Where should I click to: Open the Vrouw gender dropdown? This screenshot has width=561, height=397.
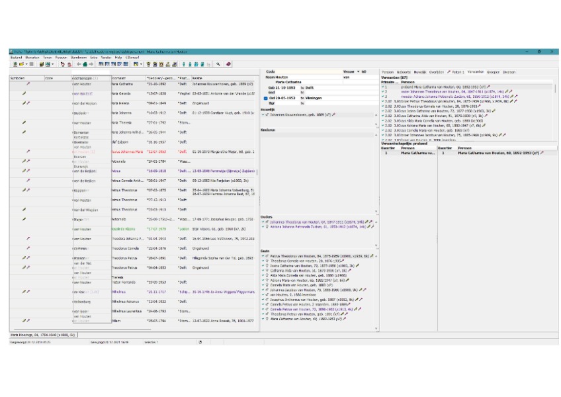pyautogui.click(x=359, y=71)
